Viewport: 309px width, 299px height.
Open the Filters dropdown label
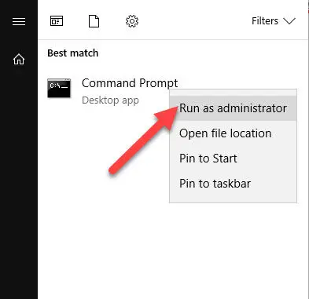coord(265,21)
